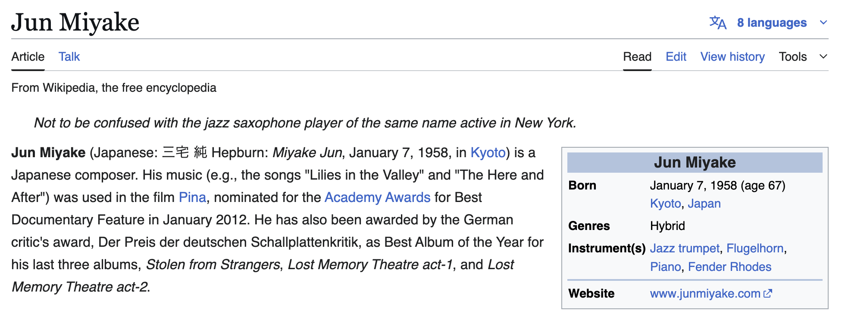Click Kyoto link in the infobox
The image size is (845, 323).
click(665, 203)
